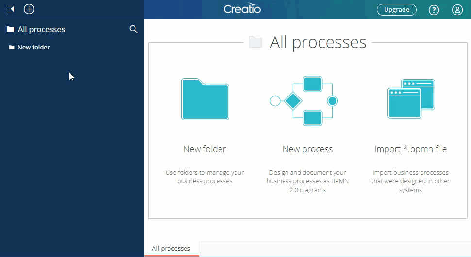The height and width of the screenshot is (257, 471).
Task: Click the gray folder icon beside heading
Action: pyautogui.click(x=255, y=42)
